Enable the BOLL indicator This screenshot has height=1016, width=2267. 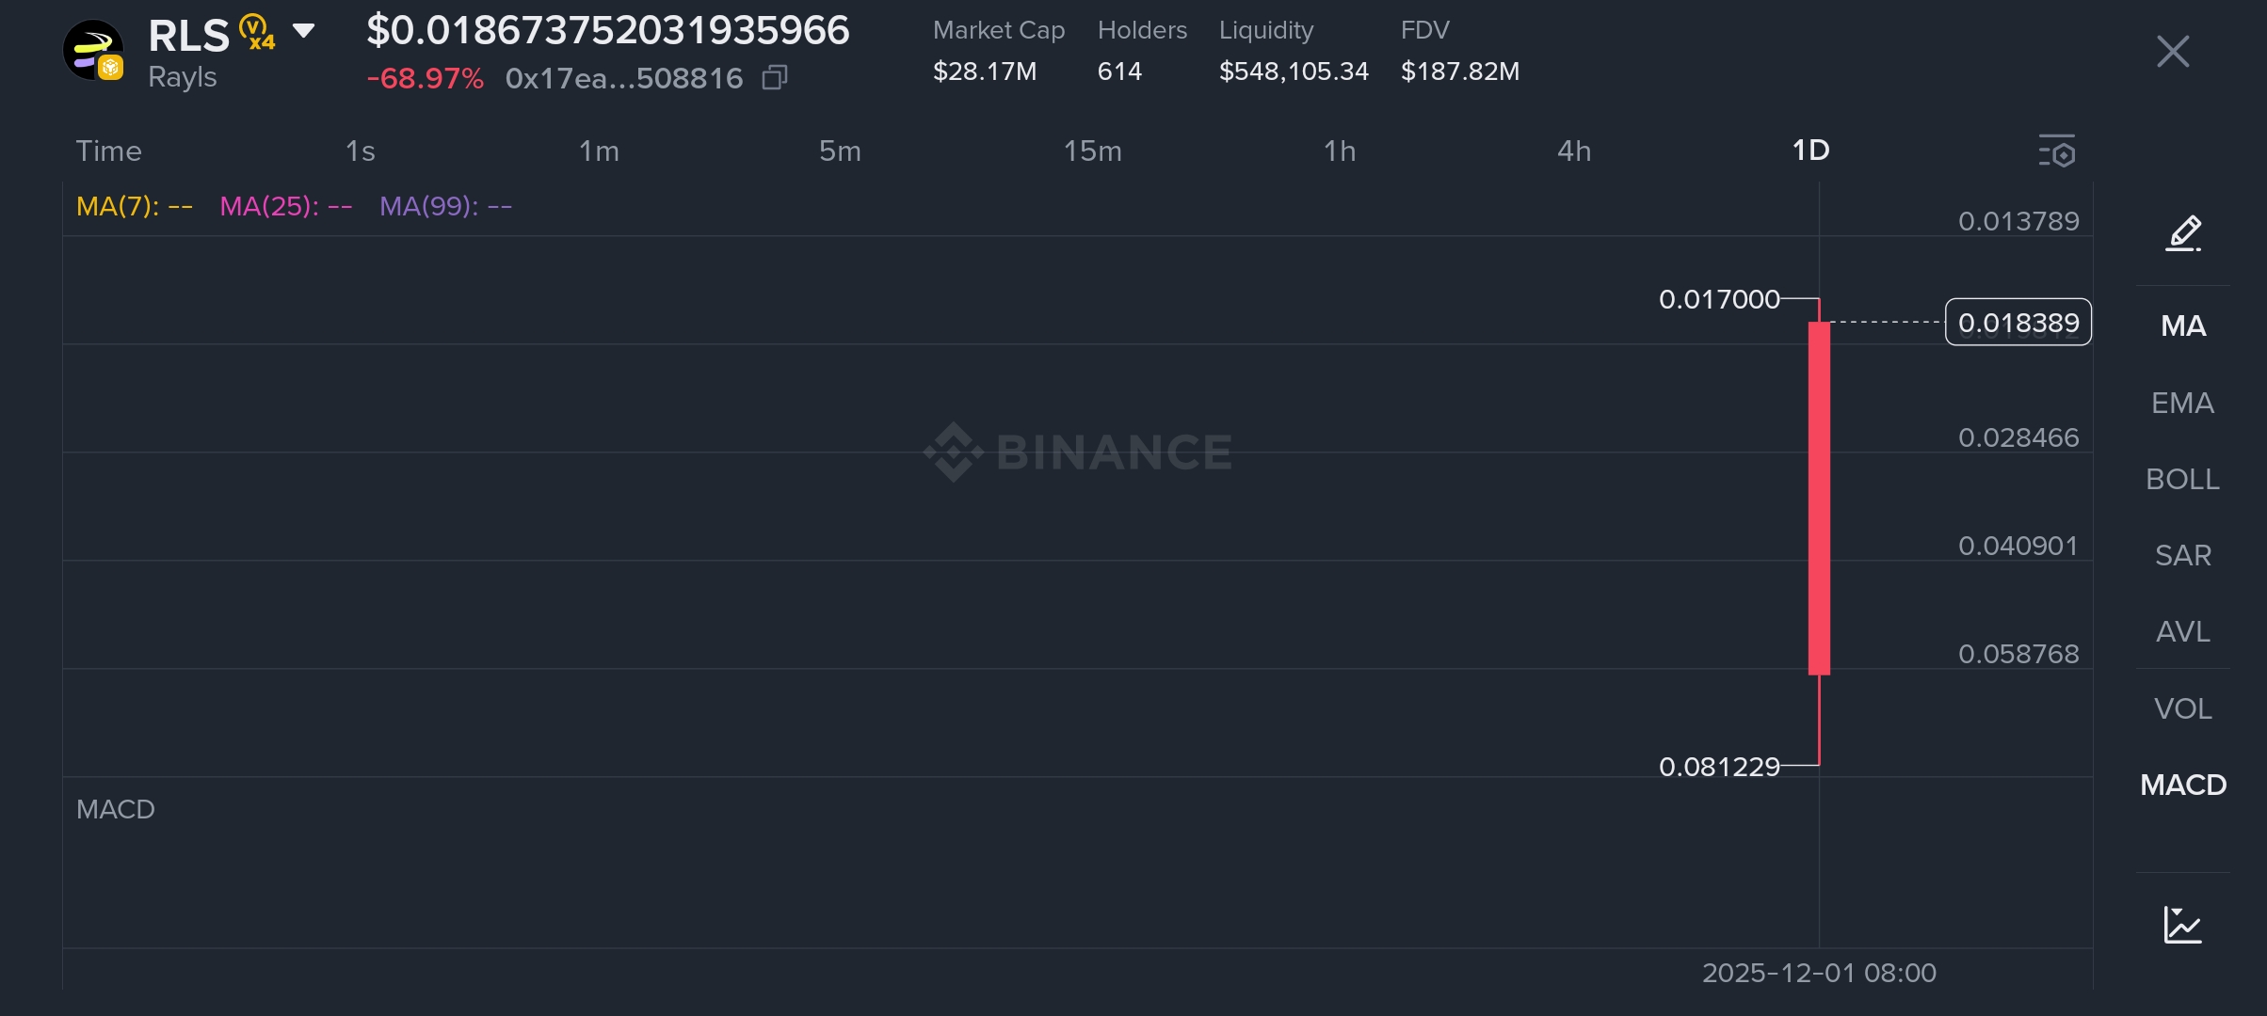click(2182, 480)
